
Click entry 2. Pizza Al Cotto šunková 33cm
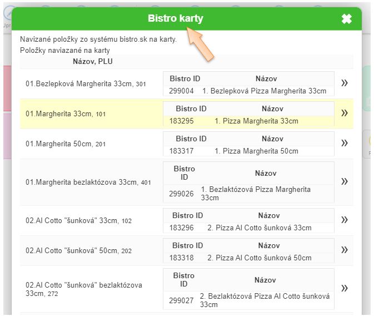(260, 228)
